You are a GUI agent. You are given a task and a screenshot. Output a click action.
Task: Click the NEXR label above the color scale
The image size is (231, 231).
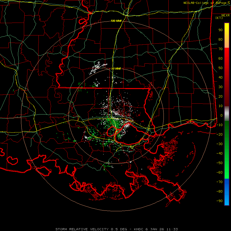(x=226, y=15)
